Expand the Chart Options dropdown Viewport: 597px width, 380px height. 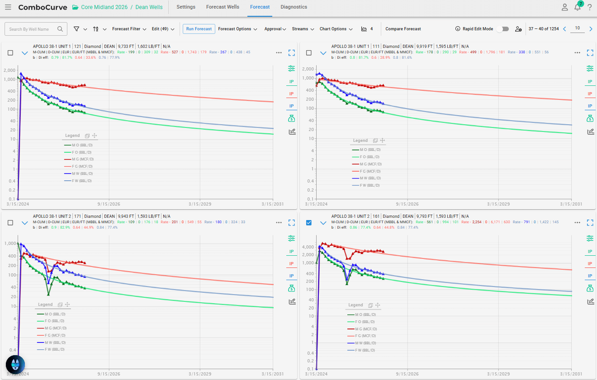(336, 29)
